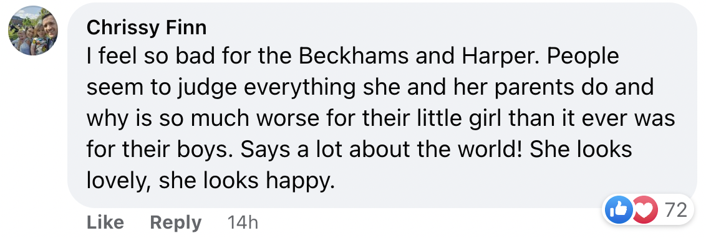The image size is (706, 238).
Task: Click the red heart reaction icon
Action: point(645,210)
